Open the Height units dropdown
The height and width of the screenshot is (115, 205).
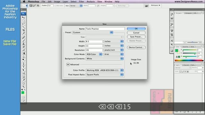point(113,46)
